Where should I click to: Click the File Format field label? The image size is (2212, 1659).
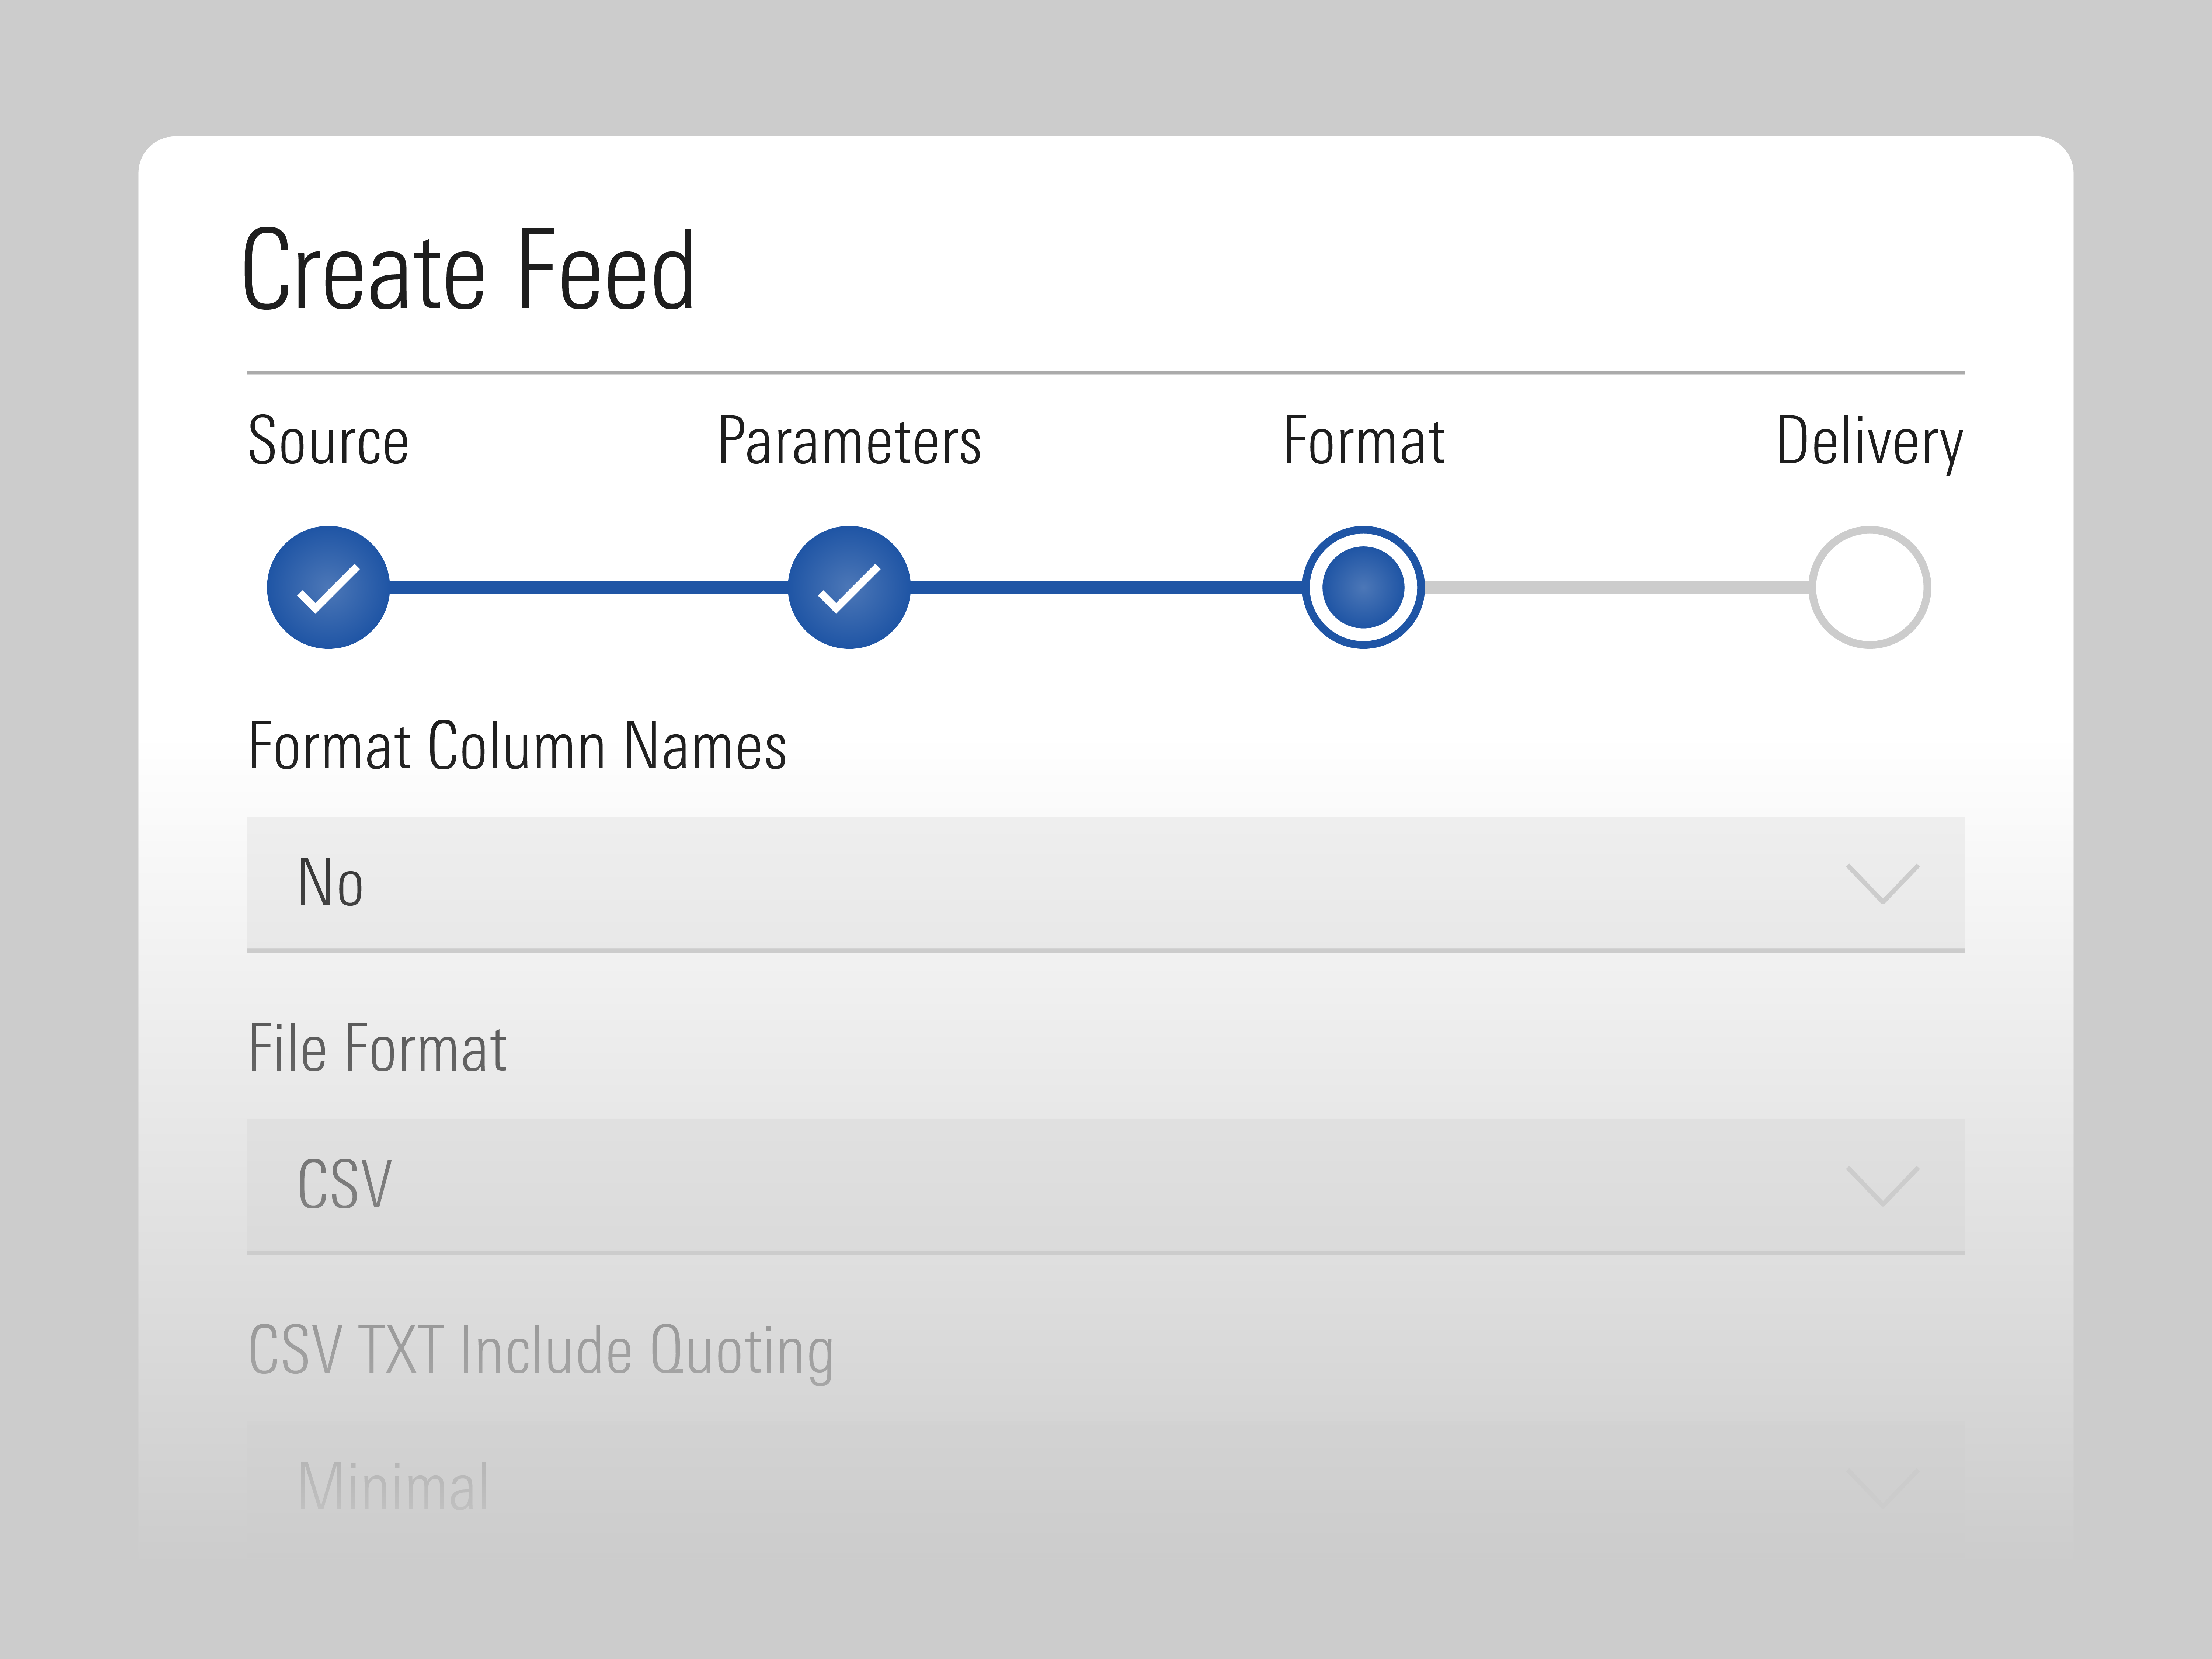point(377,1048)
